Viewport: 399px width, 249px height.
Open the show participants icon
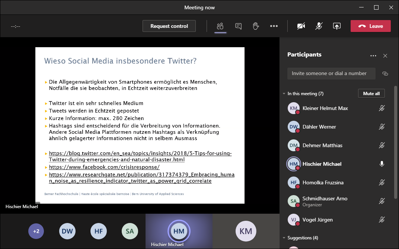[x=220, y=26]
